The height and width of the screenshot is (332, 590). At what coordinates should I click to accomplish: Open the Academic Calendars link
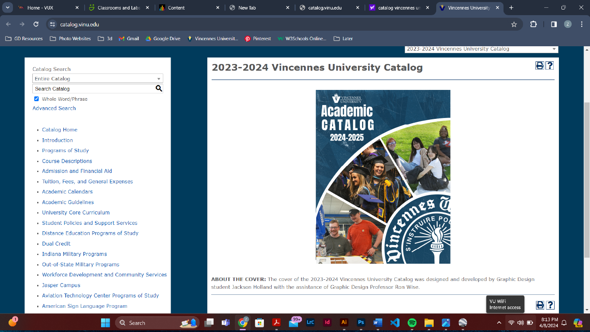click(67, 192)
